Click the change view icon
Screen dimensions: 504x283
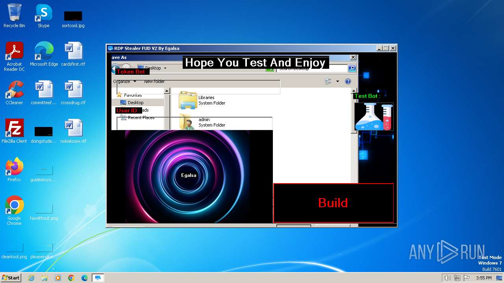pyautogui.click(x=328, y=81)
